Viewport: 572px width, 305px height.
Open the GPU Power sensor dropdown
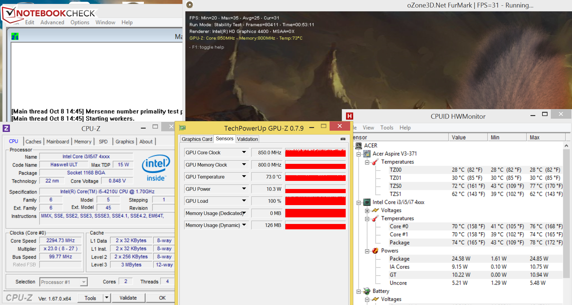pos(244,189)
